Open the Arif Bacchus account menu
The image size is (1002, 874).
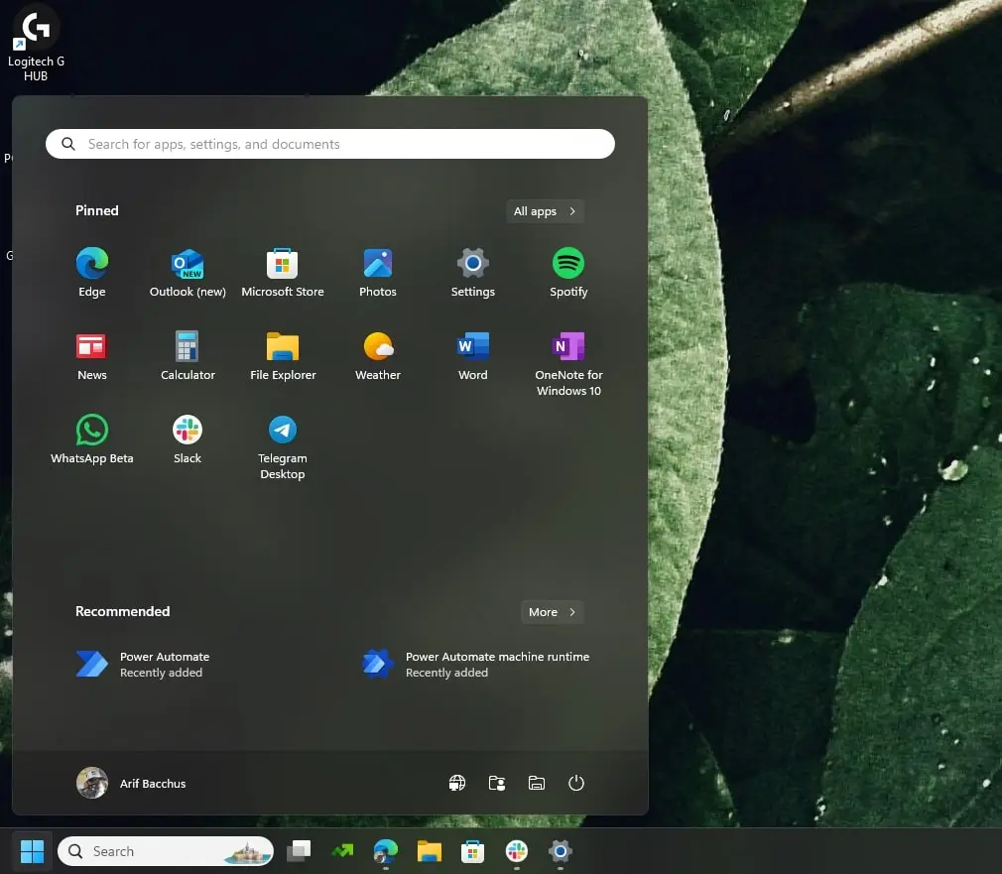coord(132,783)
